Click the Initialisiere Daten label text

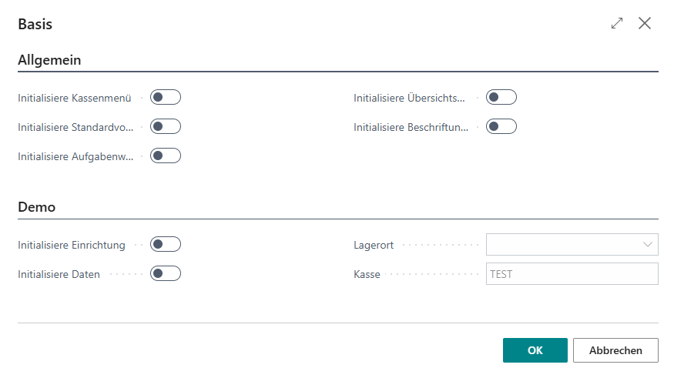pyautogui.click(x=59, y=274)
